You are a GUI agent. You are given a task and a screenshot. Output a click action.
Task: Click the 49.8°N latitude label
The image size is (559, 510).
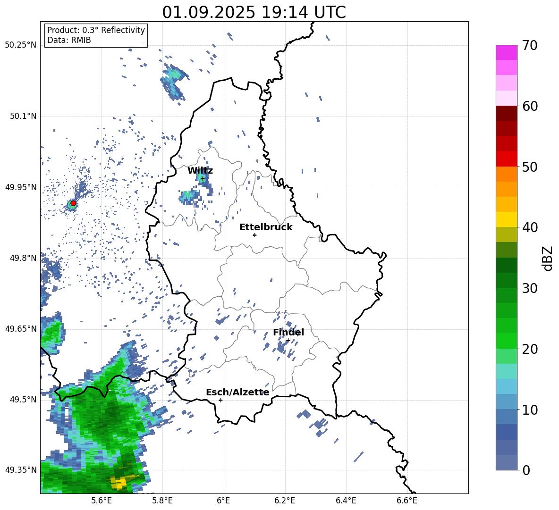23,258
